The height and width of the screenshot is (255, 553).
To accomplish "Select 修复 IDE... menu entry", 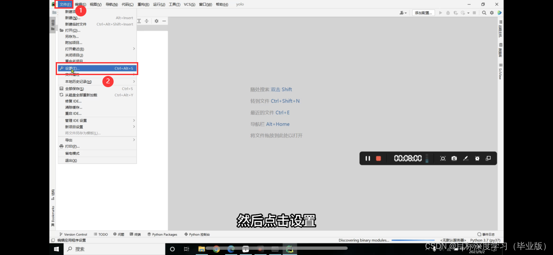I will (x=97, y=101).
